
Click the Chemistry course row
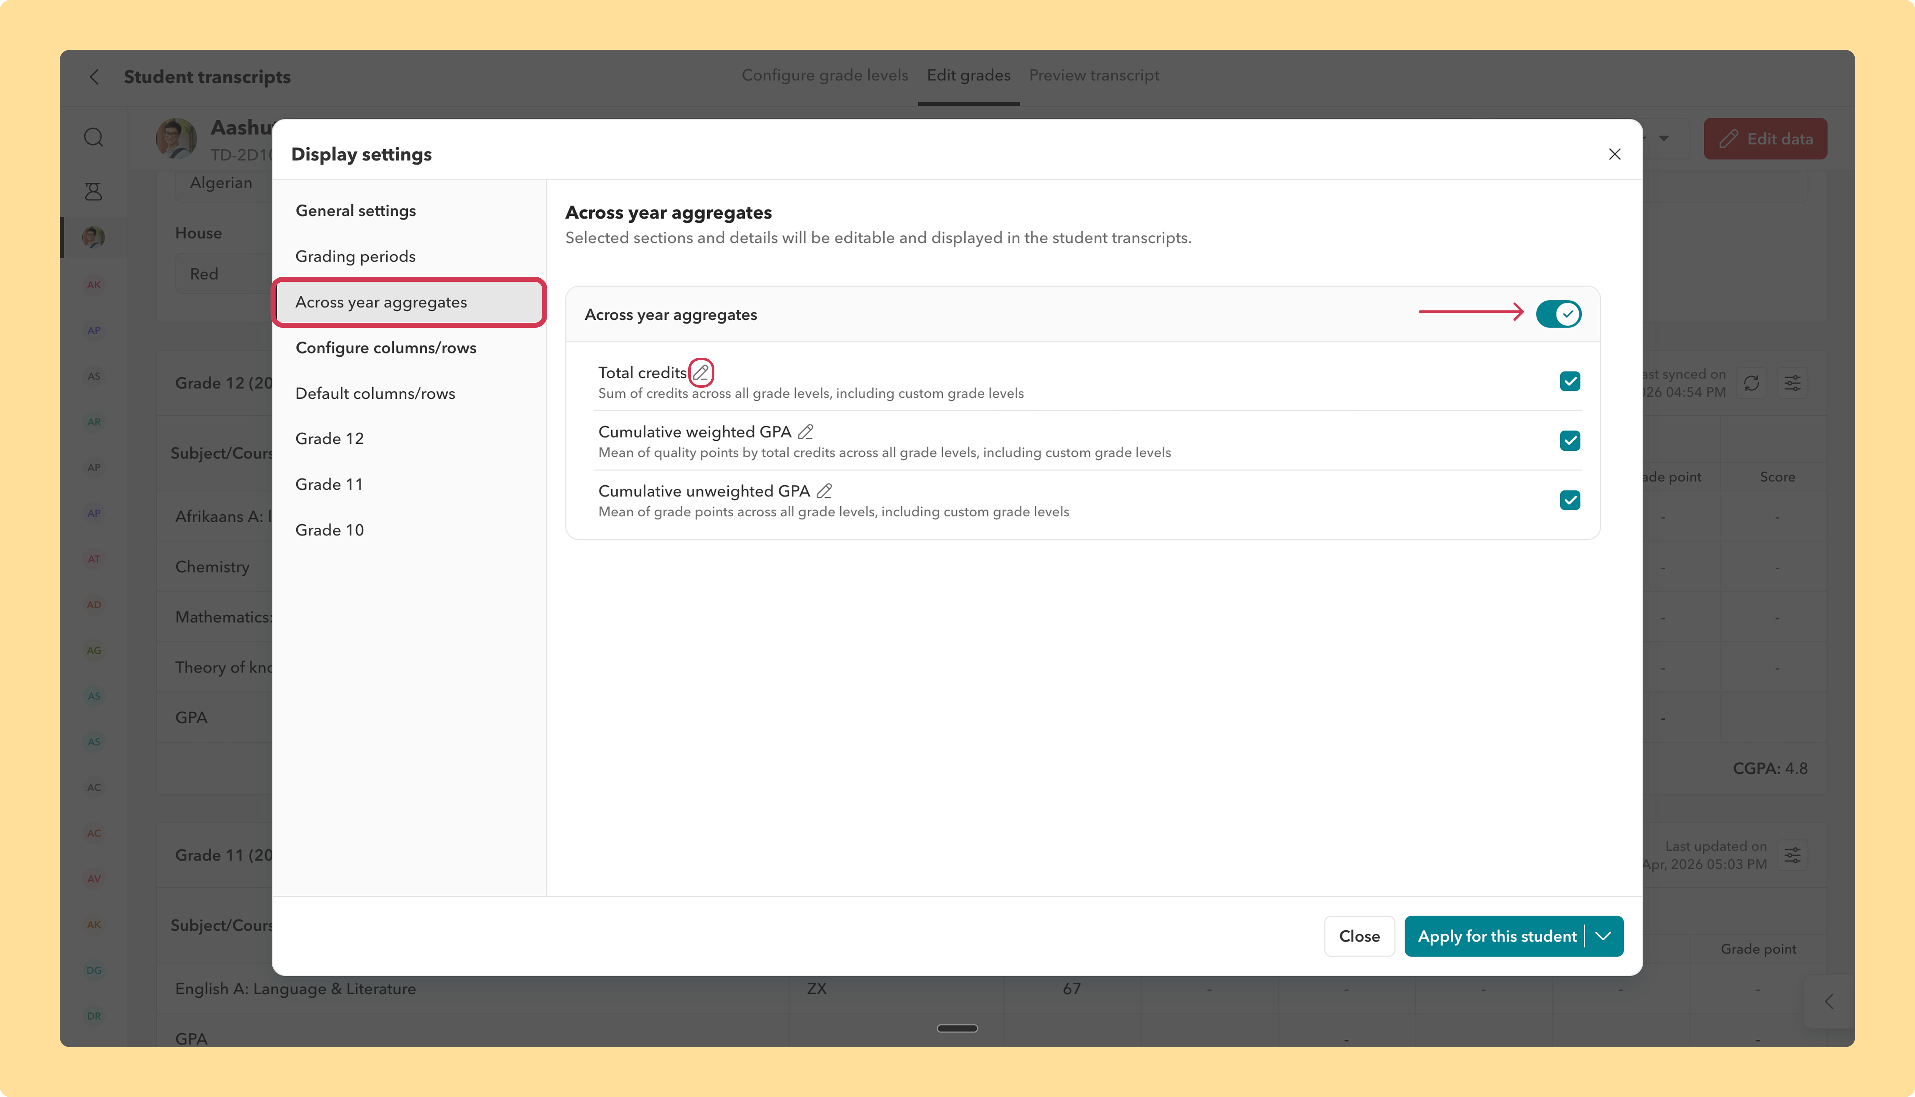coord(214,567)
